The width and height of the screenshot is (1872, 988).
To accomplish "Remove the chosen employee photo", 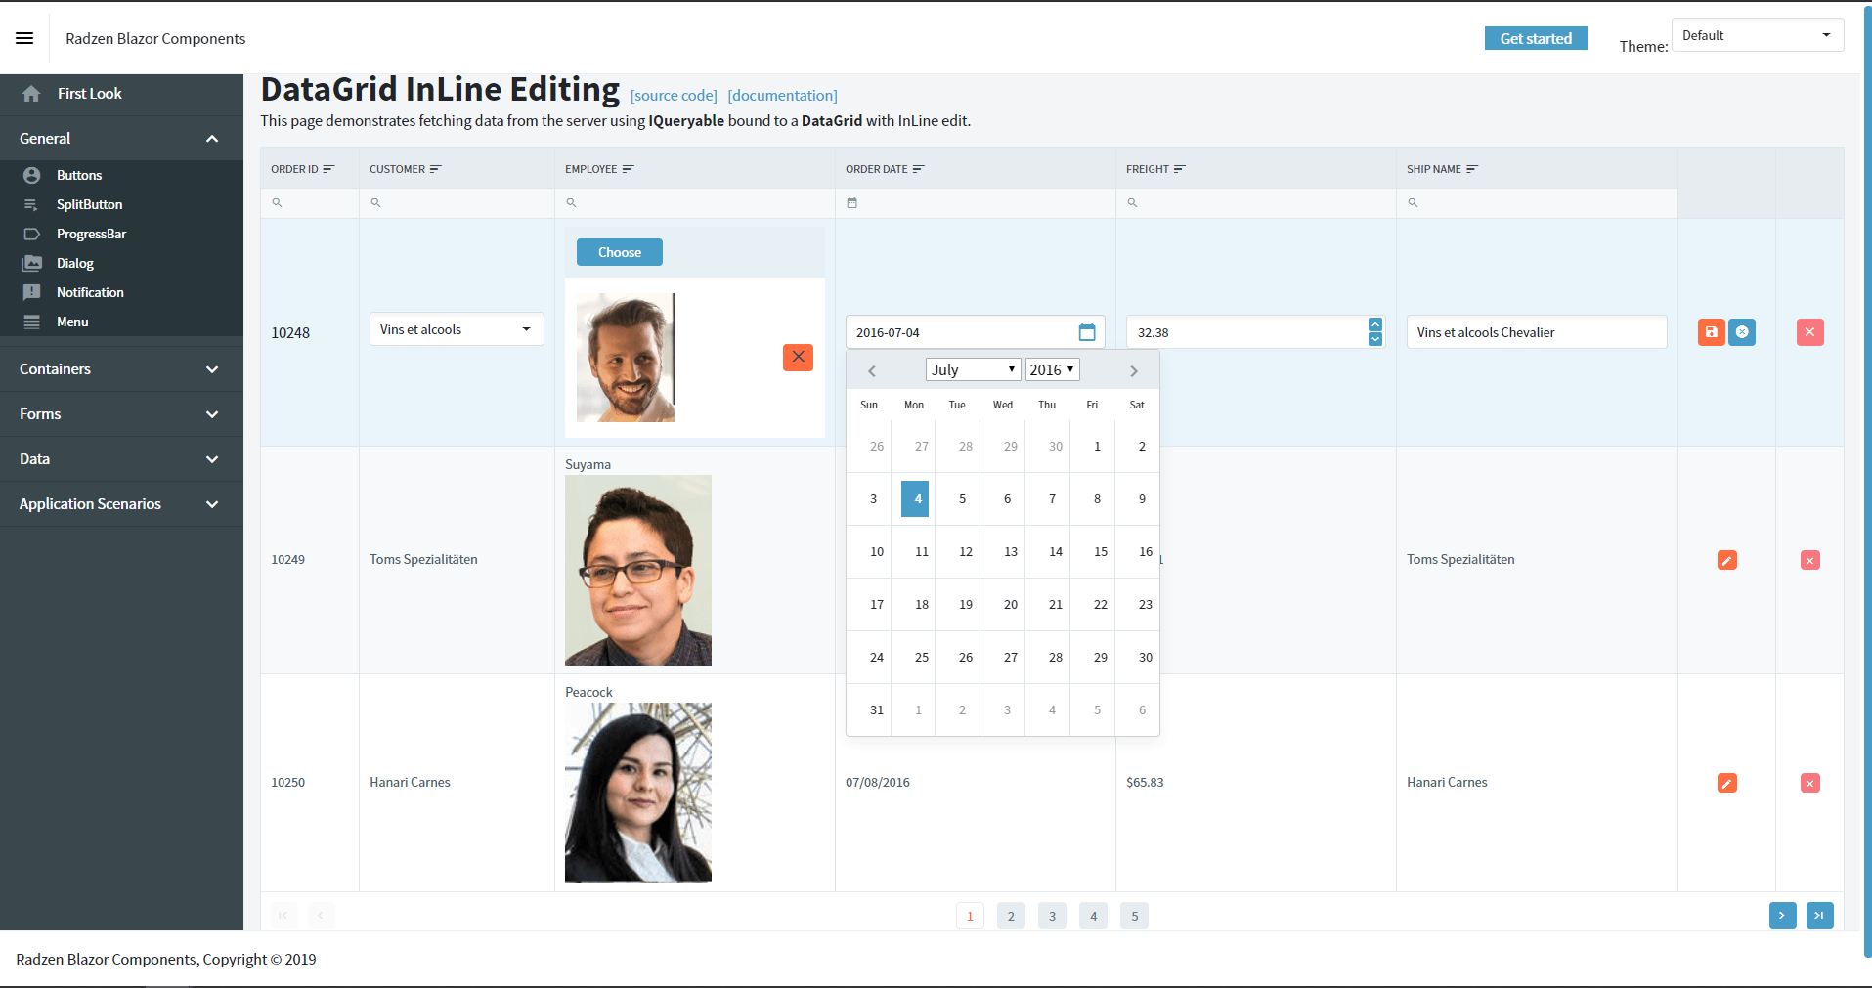I will point(798,357).
